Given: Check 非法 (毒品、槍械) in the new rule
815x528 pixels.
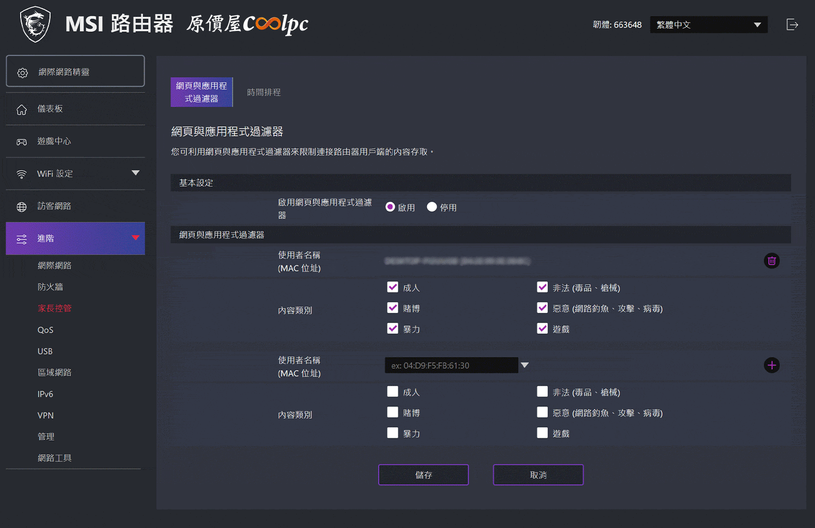Looking at the screenshot, I should pyautogui.click(x=542, y=391).
